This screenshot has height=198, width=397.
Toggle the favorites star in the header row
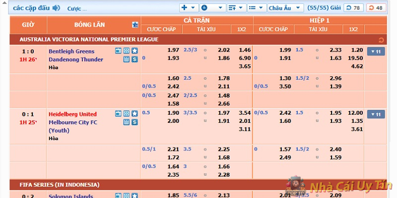point(135,25)
